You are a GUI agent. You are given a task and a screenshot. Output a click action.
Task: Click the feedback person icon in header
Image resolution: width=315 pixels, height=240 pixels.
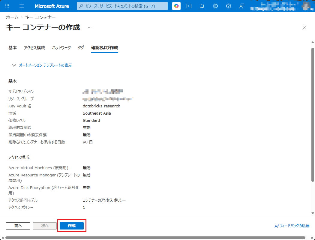click(242, 6)
